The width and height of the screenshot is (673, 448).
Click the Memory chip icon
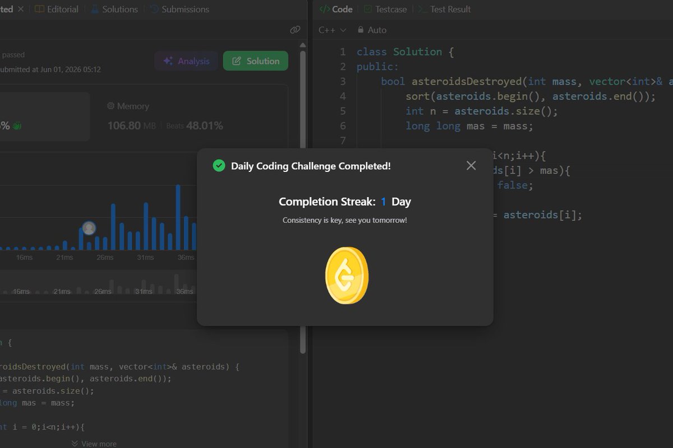(111, 106)
